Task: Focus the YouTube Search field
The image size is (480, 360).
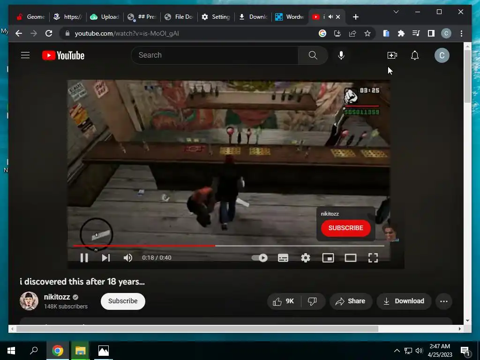Action: pos(214,55)
